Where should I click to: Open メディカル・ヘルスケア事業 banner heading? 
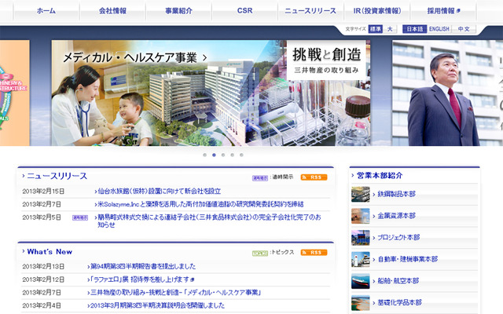(x=130, y=57)
